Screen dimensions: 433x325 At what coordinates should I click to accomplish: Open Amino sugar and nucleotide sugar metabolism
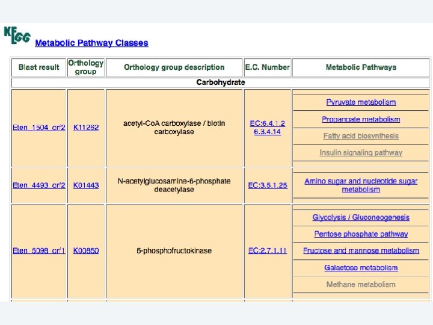coord(361,185)
